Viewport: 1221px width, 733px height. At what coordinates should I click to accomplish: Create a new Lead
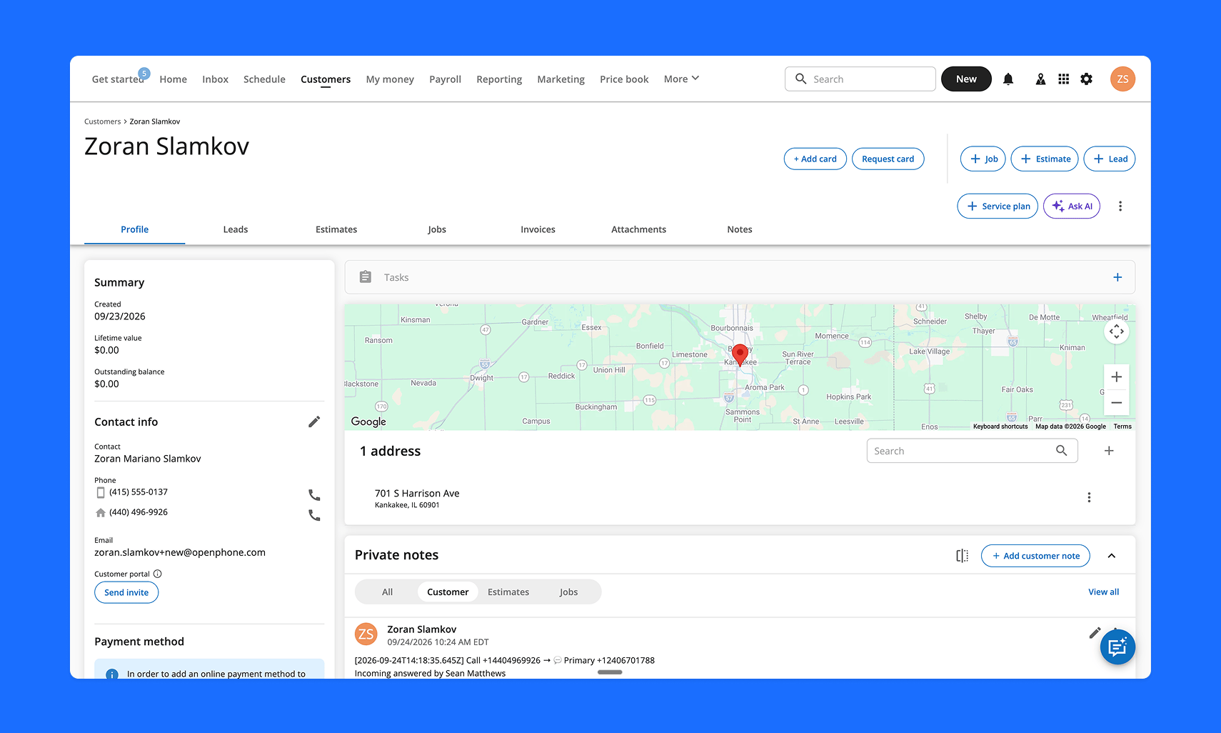point(1110,159)
